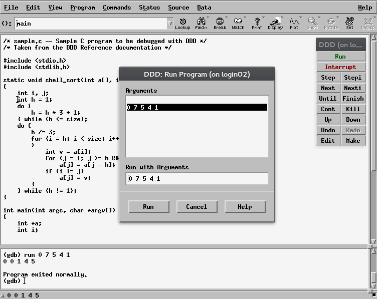Click the Plot graph icon

[x=294, y=24]
